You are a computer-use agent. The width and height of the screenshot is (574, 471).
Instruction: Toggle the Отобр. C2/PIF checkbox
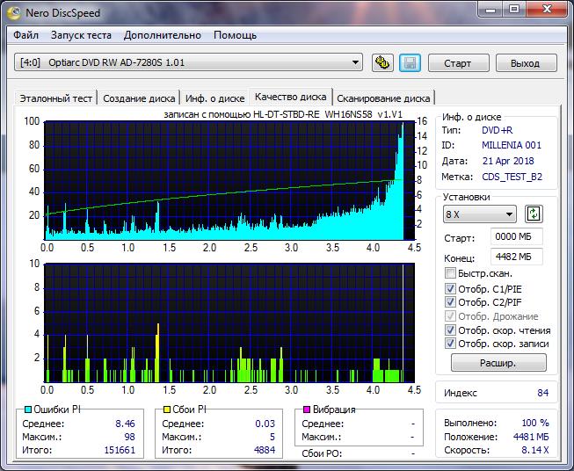tap(451, 302)
